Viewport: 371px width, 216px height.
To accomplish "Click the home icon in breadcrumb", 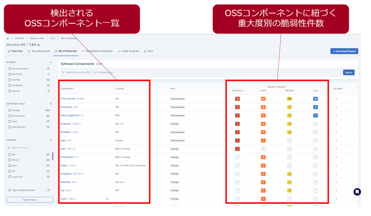I will [7, 39].
